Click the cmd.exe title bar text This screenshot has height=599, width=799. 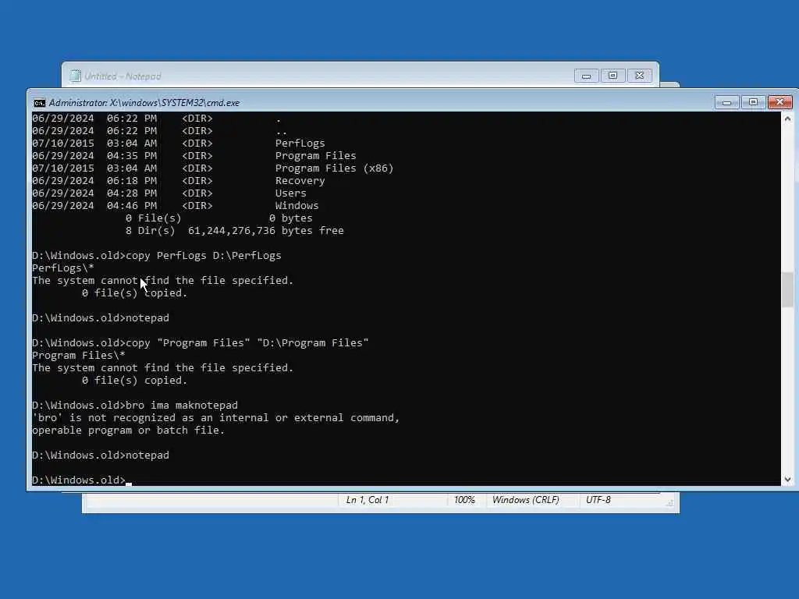point(144,103)
